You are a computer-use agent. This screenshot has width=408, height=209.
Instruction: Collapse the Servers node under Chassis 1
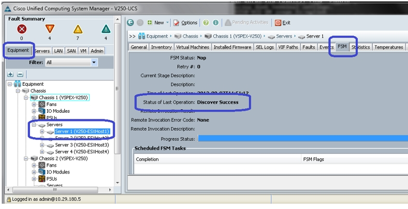pyautogui.click(x=34, y=125)
